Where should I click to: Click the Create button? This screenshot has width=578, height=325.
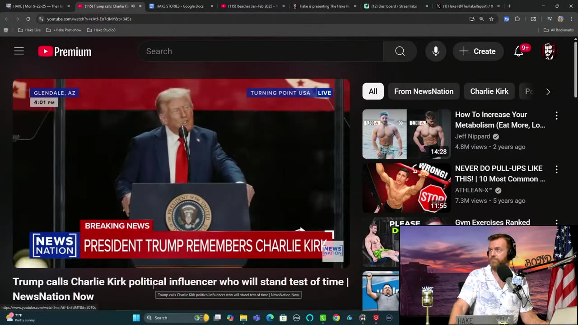pos(478,51)
